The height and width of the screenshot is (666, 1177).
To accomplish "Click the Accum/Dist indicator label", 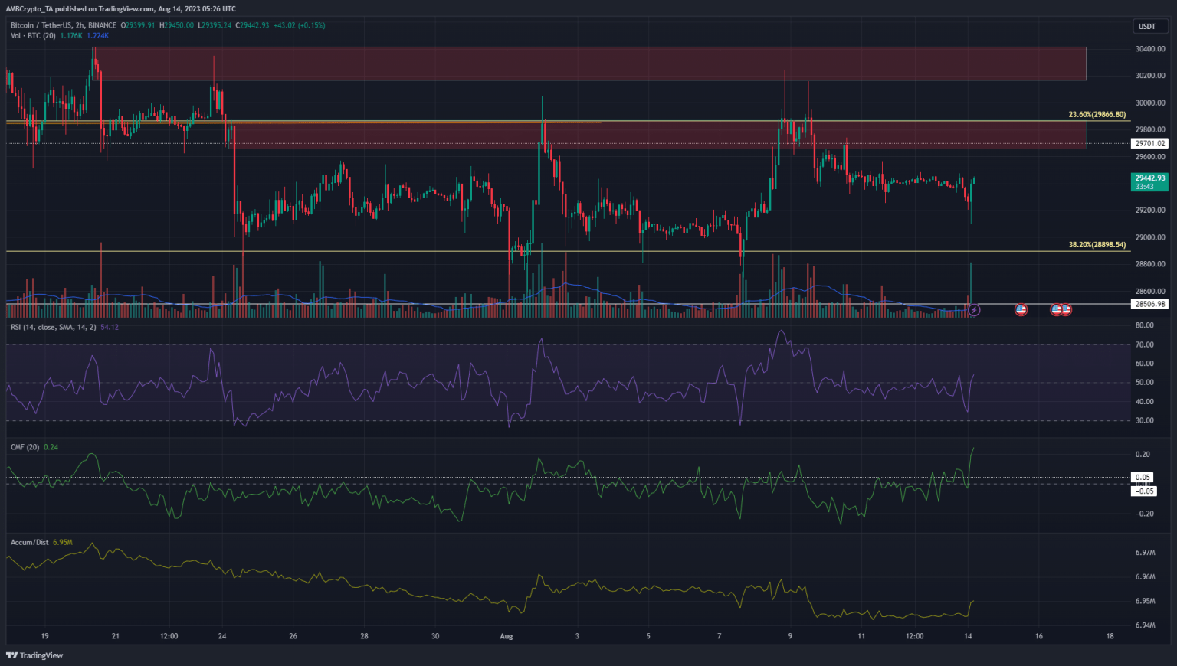I will pyautogui.click(x=28, y=542).
